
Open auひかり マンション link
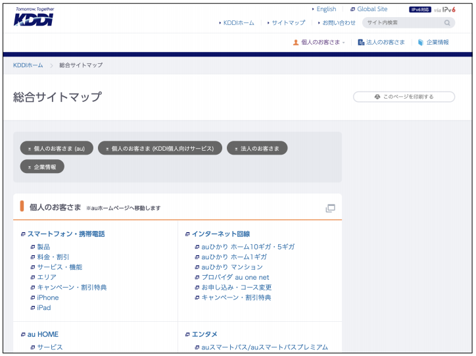[x=232, y=267]
